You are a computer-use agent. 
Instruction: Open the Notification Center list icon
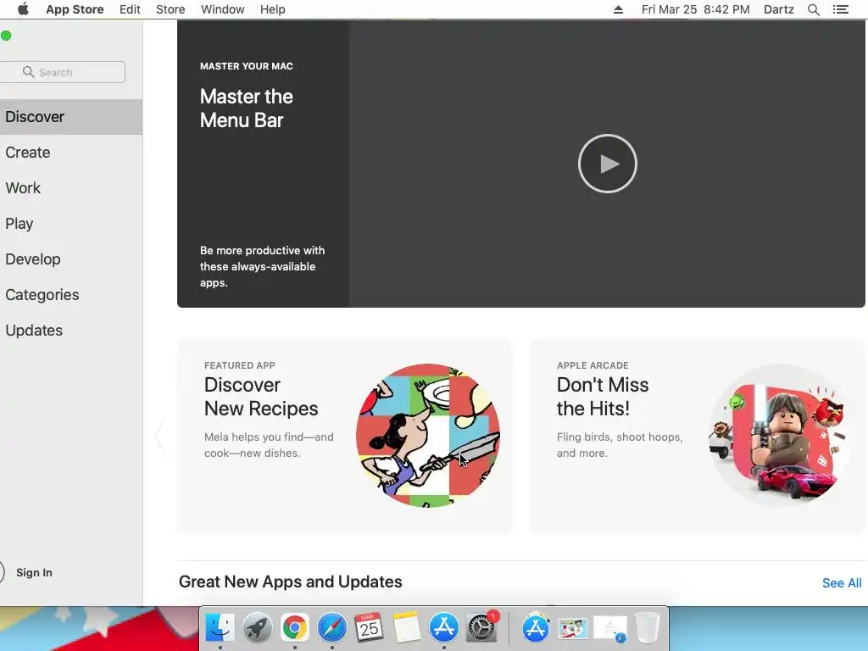point(841,9)
